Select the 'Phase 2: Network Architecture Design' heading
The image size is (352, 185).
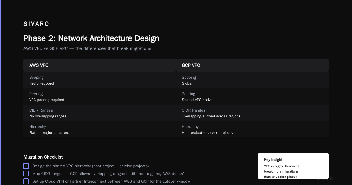[91, 38]
